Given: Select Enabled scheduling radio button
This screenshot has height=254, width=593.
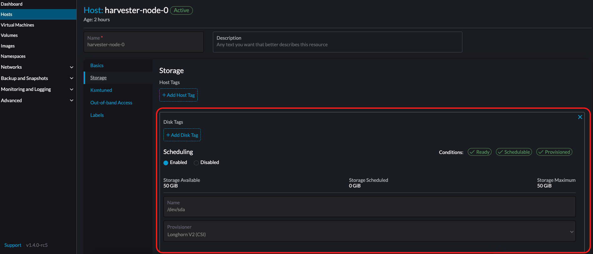Looking at the screenshot, I should tap(166, 163).
